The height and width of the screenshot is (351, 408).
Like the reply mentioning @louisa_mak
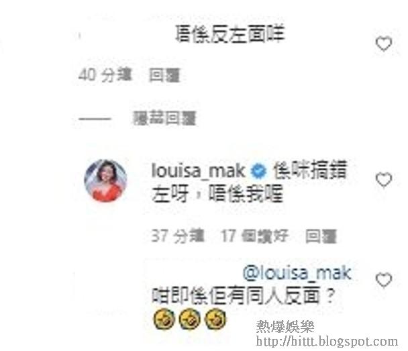click(x=384, y=280)
